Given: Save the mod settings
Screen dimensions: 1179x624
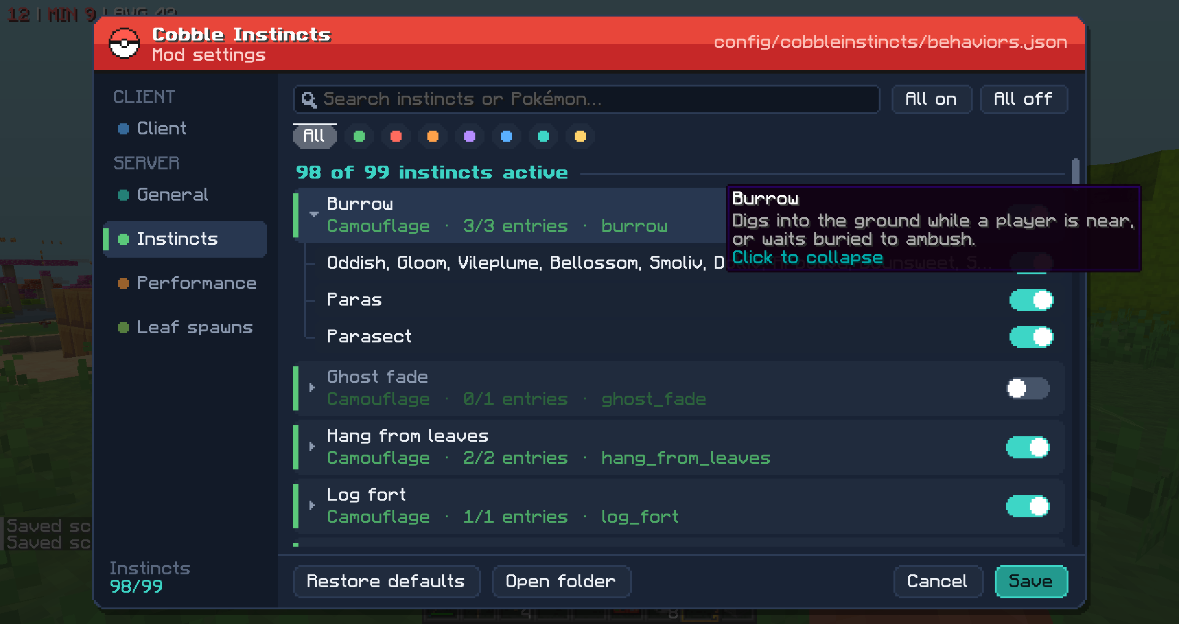Looking at the screenshot, I should (x=1031, y=581).
